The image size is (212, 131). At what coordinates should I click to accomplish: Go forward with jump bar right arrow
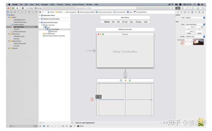[x=46, y=12]
